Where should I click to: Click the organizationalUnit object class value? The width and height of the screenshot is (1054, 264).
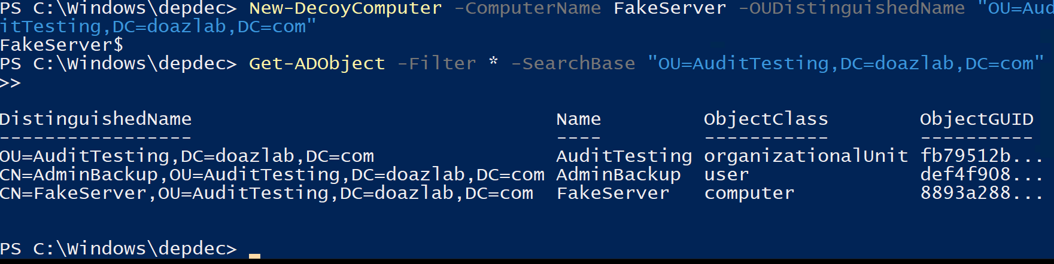pos(806,156)
